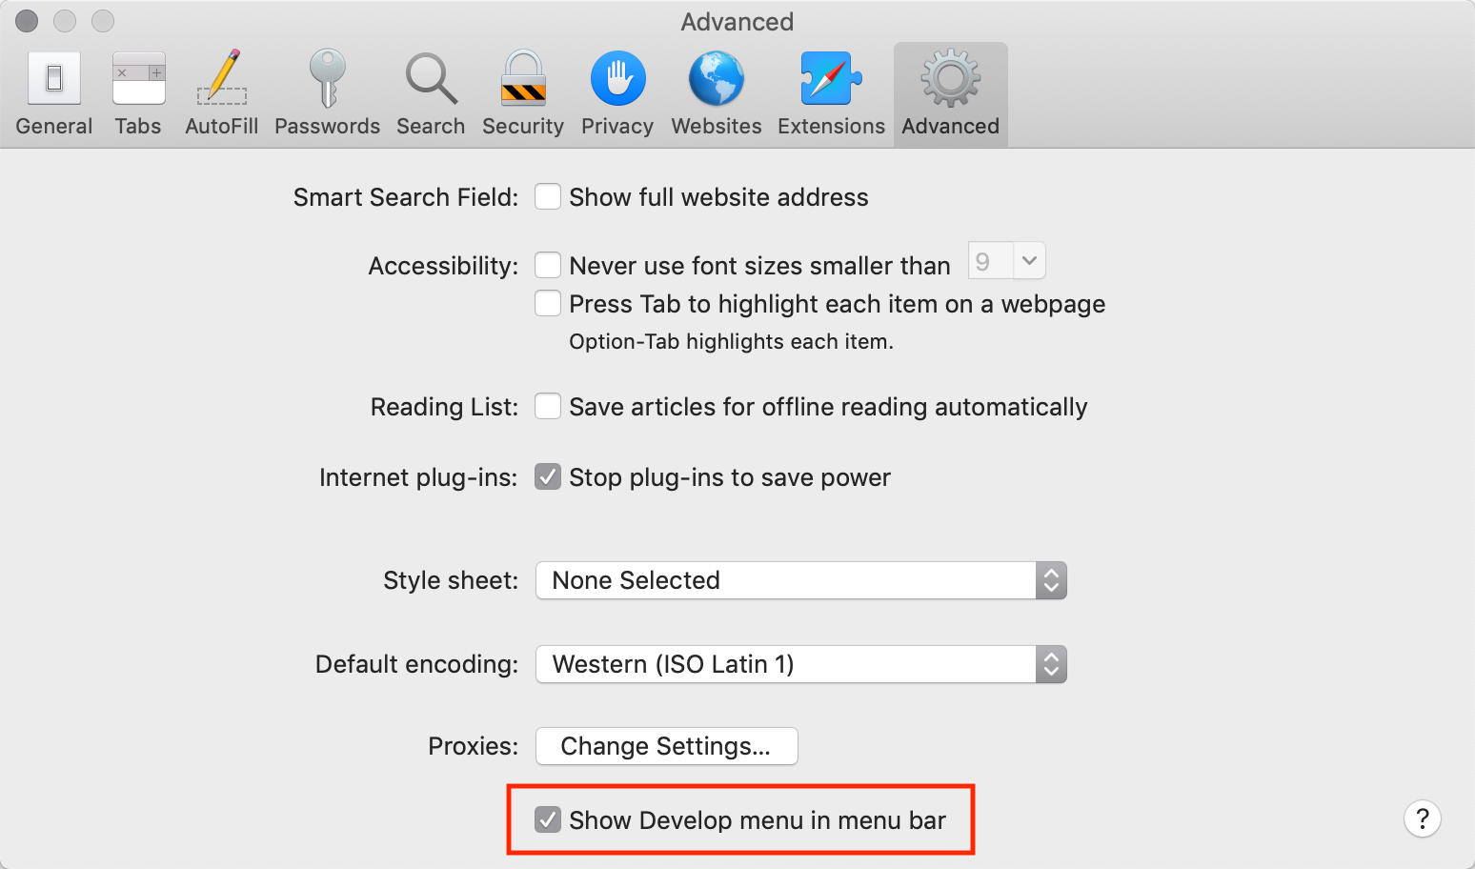Switch to the Tabs settings icon
1475x869 pixels.
tap(137, 91)
